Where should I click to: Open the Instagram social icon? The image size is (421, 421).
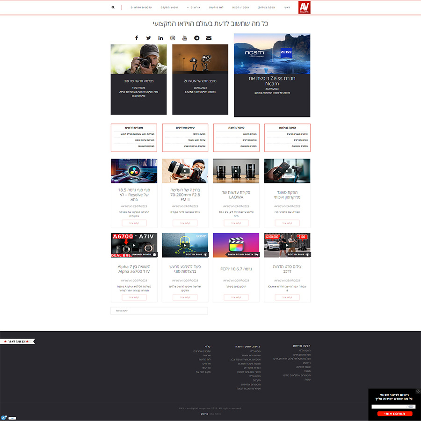(x=173, y=38)
